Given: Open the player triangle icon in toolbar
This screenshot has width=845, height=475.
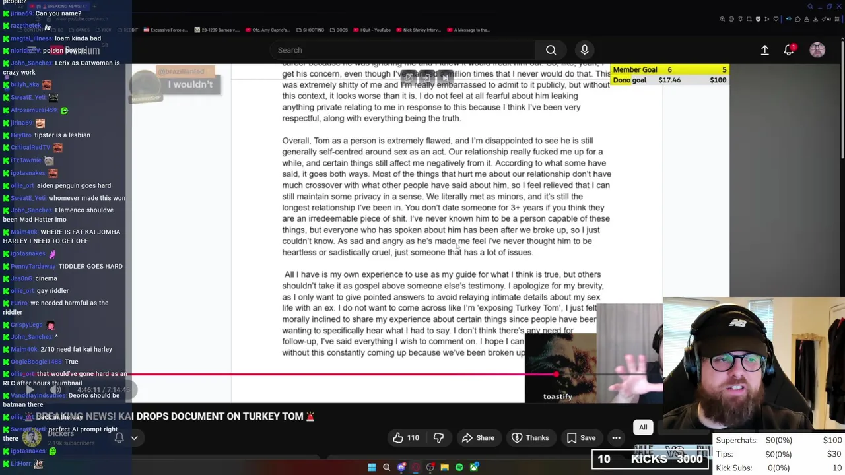Looking at the screenshot, I should [x=767, y=19].
